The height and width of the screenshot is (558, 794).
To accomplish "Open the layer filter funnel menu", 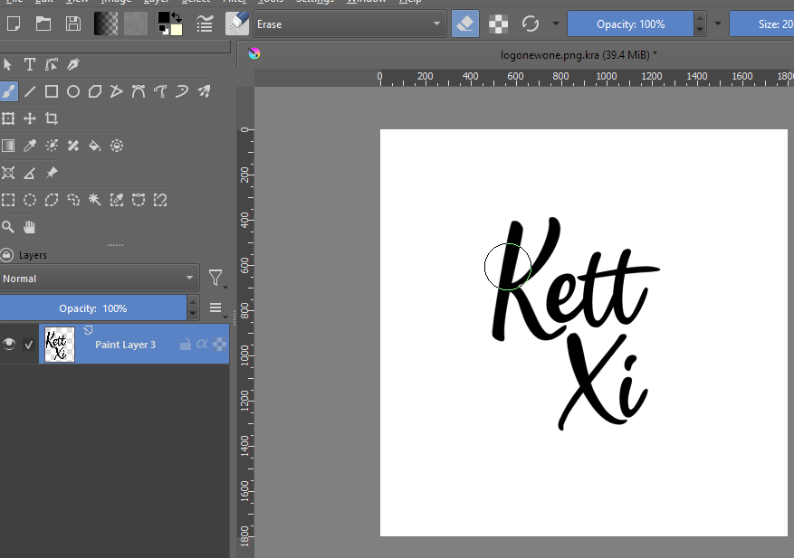I will (215, 279).
